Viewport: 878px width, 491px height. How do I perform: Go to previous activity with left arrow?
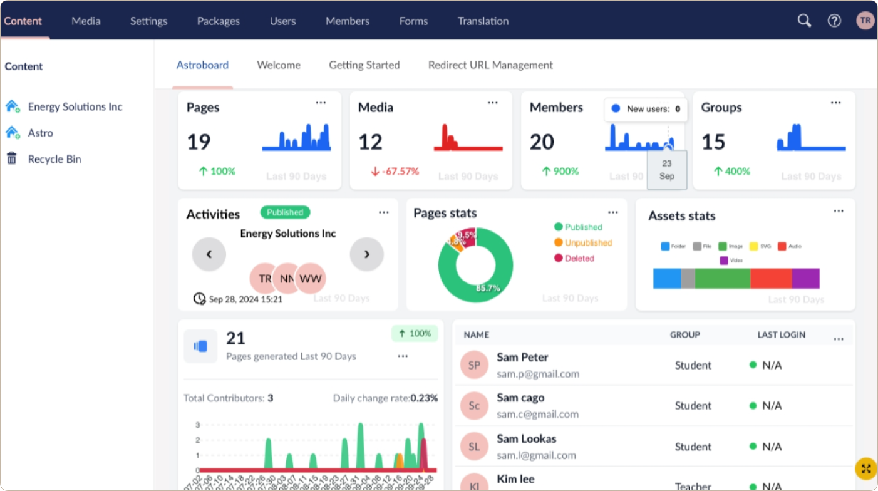209,254
